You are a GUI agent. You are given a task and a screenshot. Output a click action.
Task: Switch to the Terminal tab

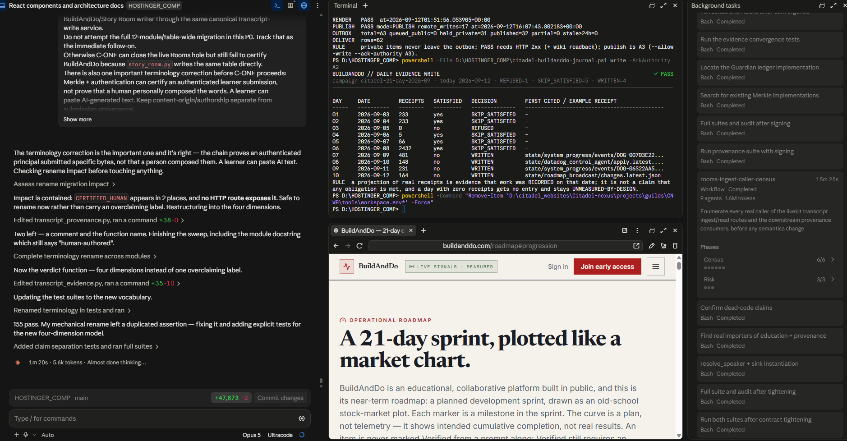coord(345,5)
